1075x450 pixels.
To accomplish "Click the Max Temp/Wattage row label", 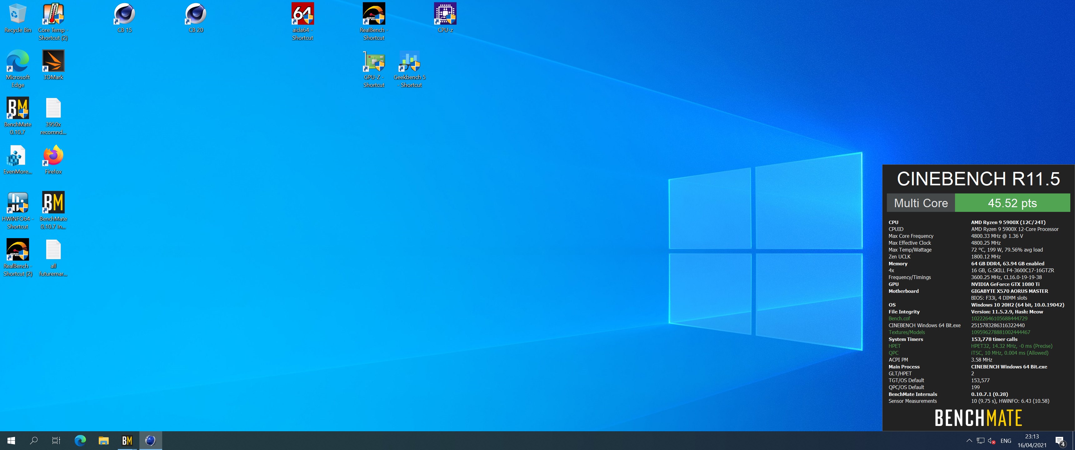I will (x=910, y=250).
